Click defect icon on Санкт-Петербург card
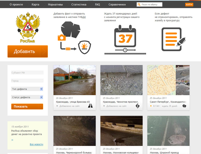Viewport: 201px width, 154px height. coord(184,106)
